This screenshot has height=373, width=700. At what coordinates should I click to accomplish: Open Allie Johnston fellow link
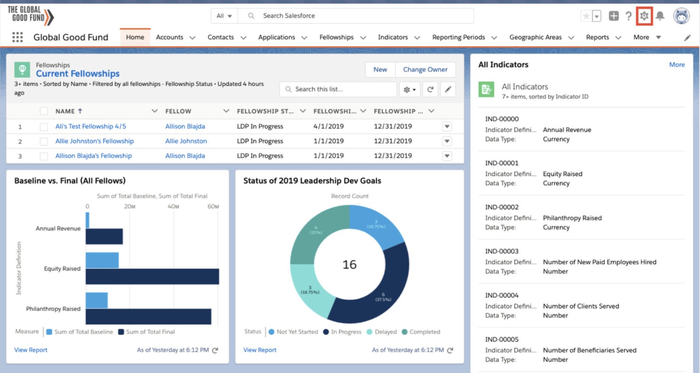coord(186,141)
